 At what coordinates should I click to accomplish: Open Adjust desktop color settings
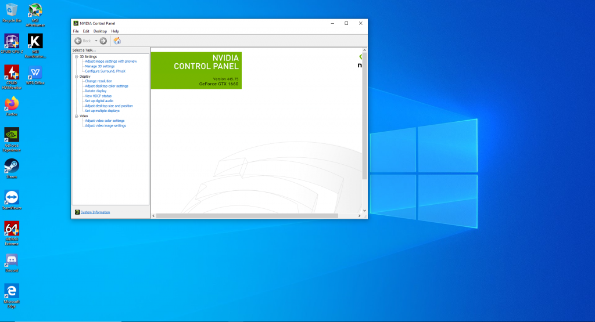pos(107,86)
